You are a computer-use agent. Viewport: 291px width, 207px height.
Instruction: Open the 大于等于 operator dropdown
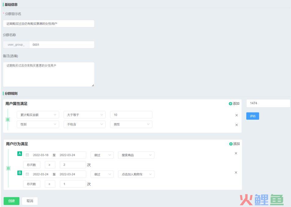pyautogui.click(x=84, y=115)
